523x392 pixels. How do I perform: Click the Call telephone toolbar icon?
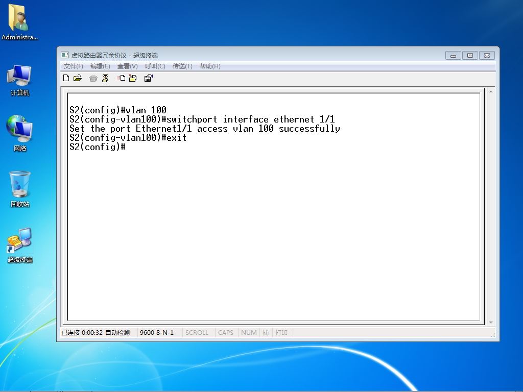(x=93, y=78)
